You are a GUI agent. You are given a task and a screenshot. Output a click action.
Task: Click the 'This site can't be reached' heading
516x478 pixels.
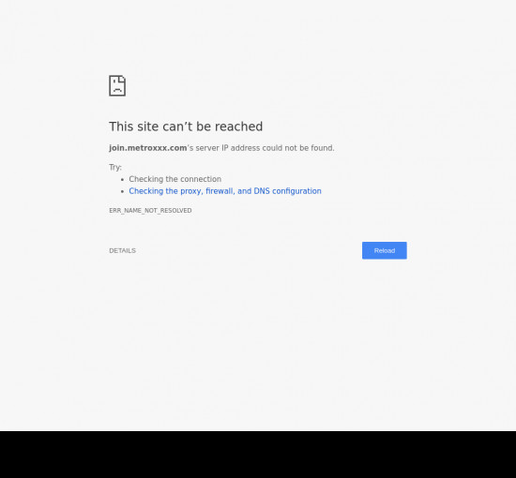[x=186, y=127]
